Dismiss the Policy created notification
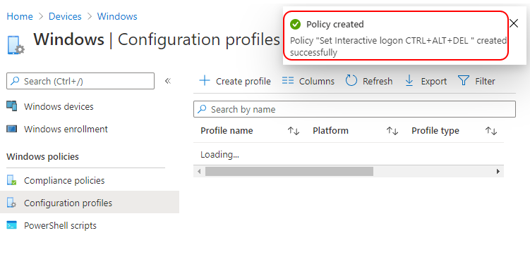Viewport: 530px width, 259px height. tap(514, 23)
